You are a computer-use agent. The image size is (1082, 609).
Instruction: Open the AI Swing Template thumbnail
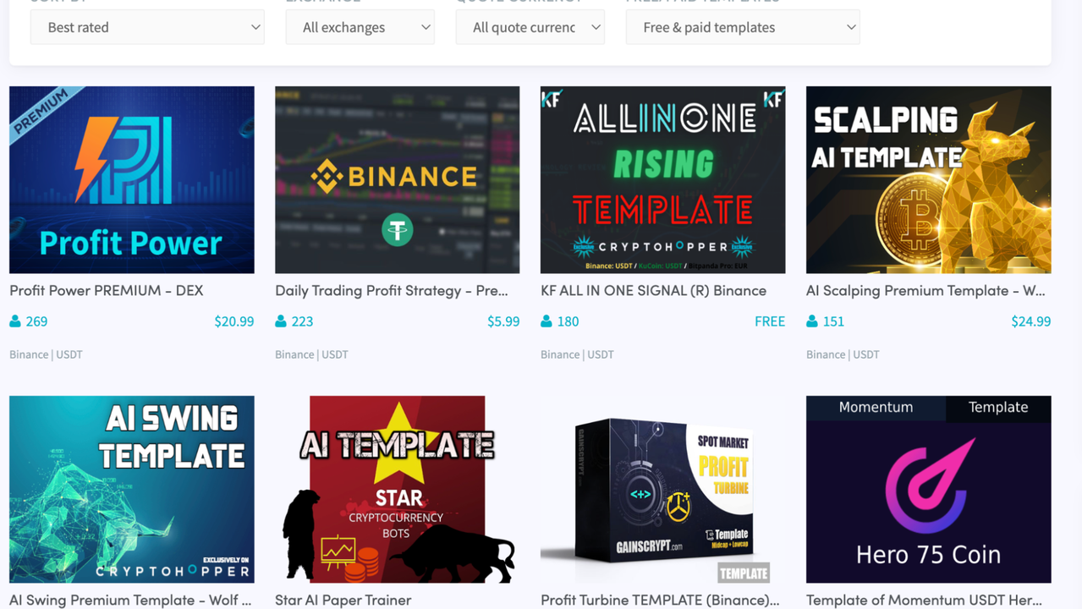pos(132,489)
